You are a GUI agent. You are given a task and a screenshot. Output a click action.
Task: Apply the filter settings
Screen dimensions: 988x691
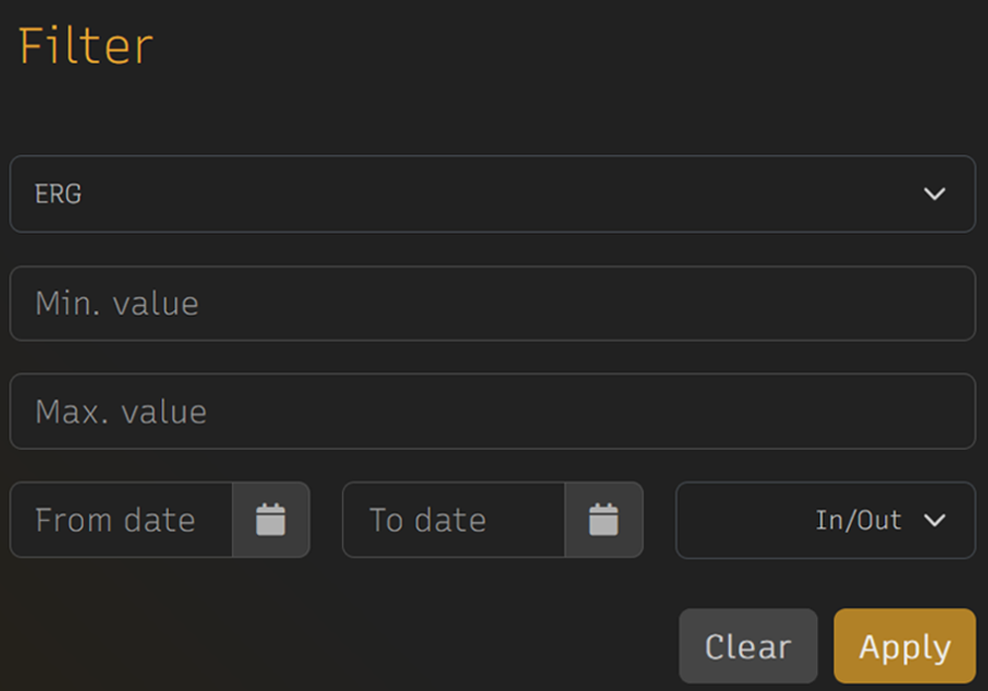point(904,647)
